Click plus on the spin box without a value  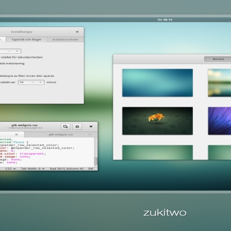pos(17,51)
